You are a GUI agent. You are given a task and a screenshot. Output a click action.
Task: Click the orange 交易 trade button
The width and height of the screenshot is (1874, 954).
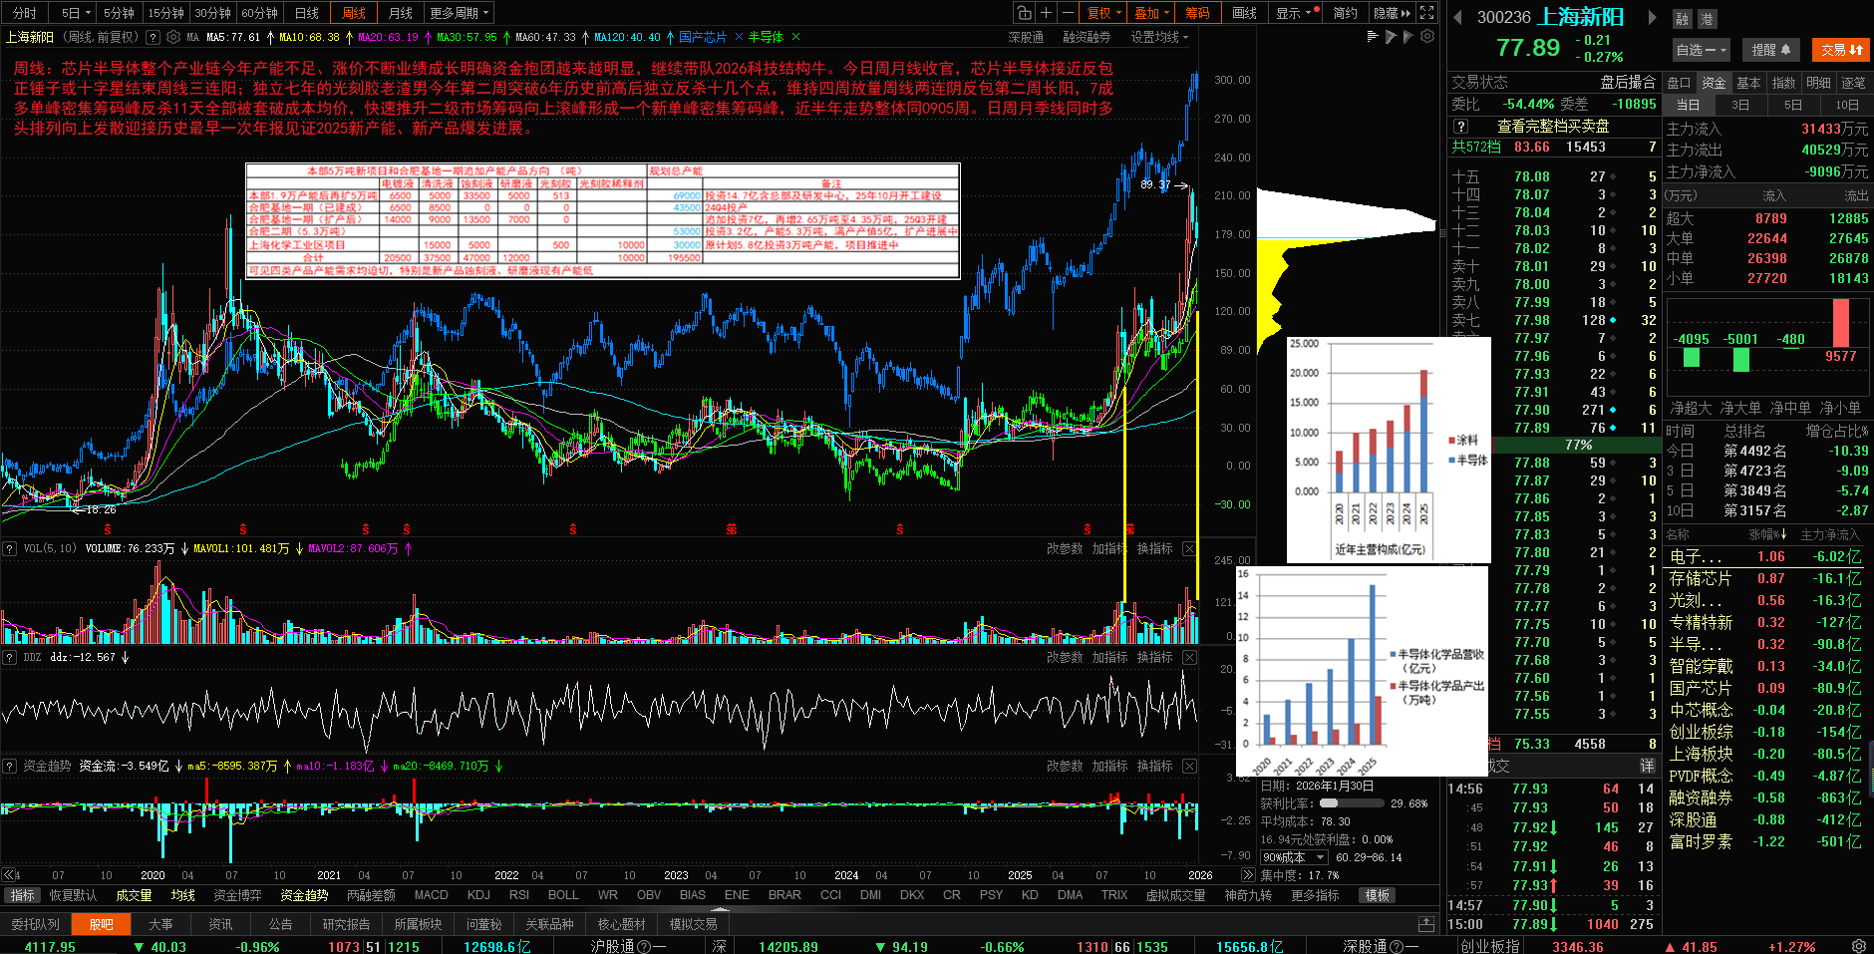pos(1841,50)
